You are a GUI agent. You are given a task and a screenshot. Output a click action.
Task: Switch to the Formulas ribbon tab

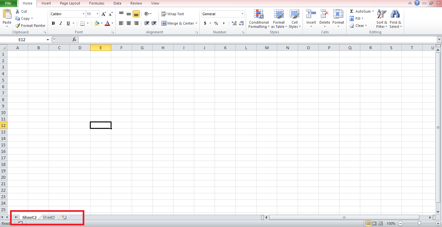[x=96, y=3]
